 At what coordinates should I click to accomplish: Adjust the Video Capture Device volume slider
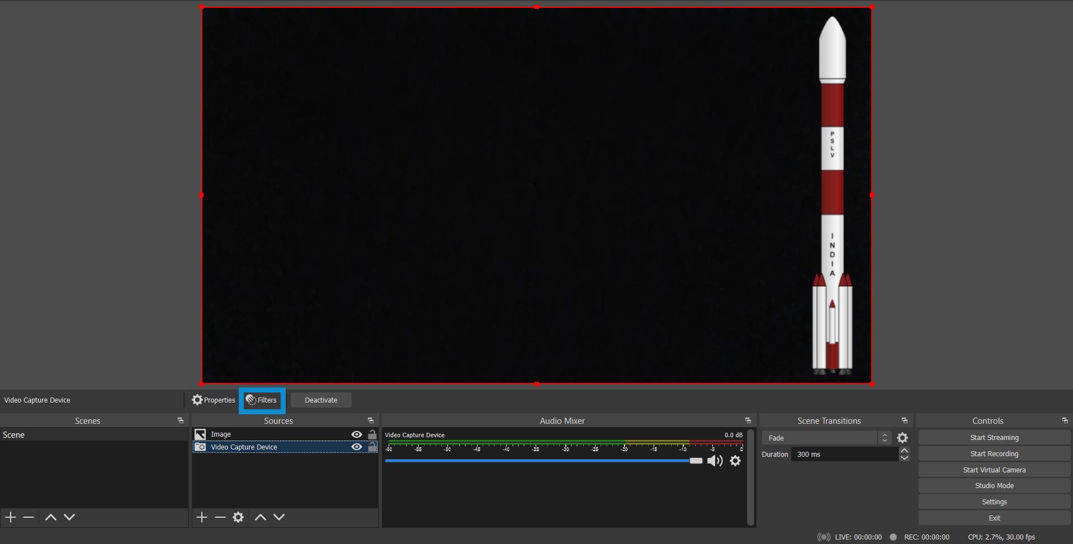coord(696,461)
